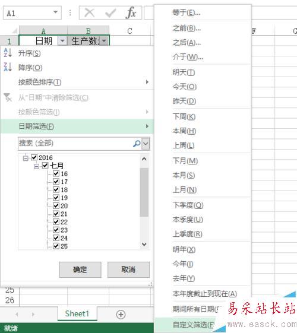
Task: Click previous sheet navigation arrow
Action: click(x=17, y=315)
